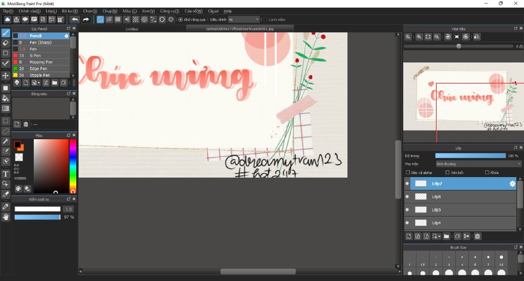Hide layer Lớp5 visibility dot
Viewport: 524px width, 281px height.
click(x=407, y=209)
